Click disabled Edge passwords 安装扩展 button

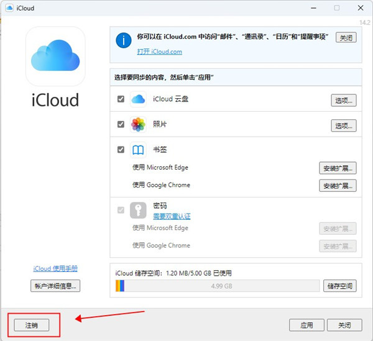(338, 229)
